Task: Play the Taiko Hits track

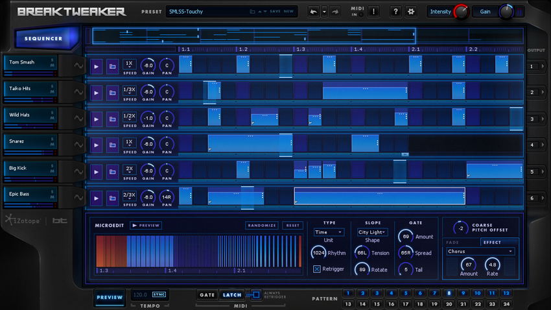Action: (96, 93)
